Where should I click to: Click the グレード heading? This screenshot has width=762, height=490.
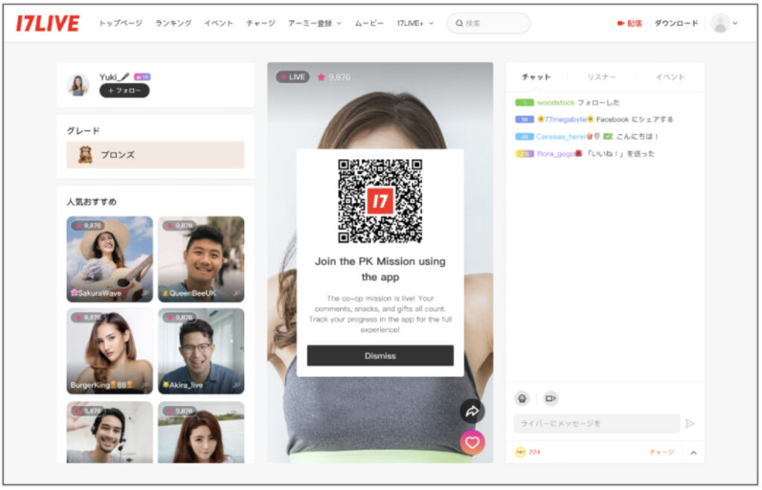(x=83, y=130)
